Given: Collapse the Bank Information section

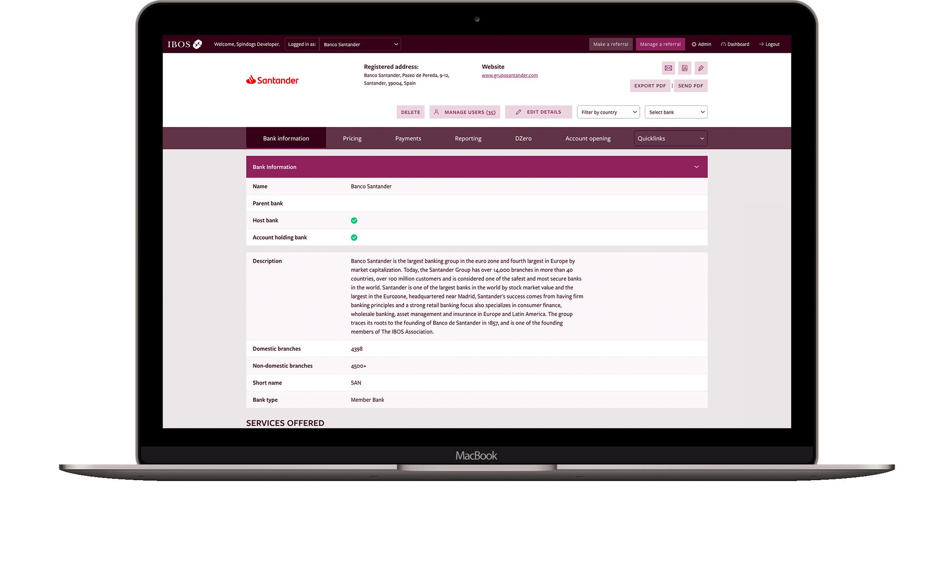Looking at the screenshot, I should (x=696, y=167).
